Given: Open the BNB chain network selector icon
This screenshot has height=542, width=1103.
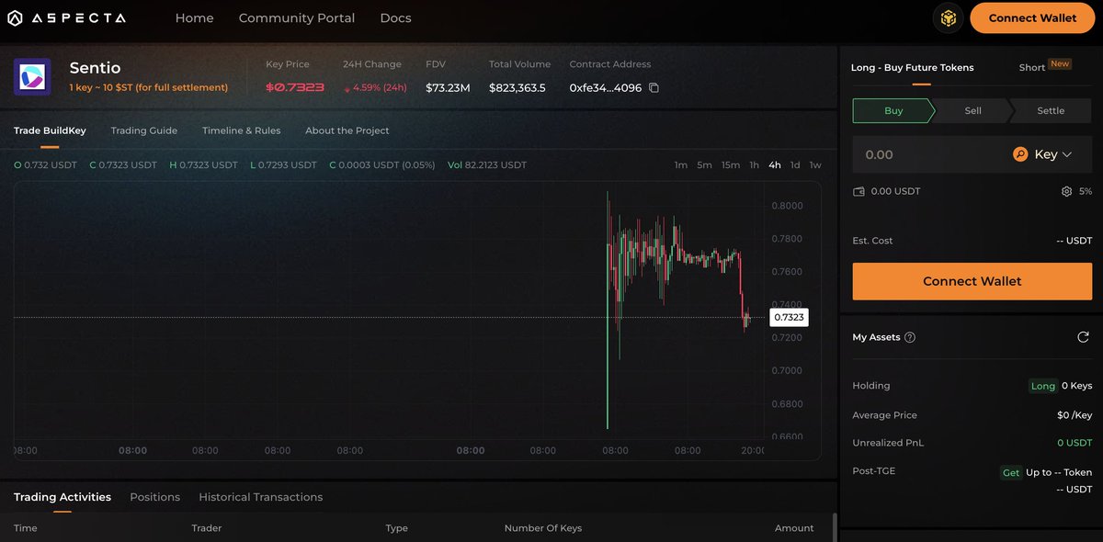Looking at the screenshot, I should point(948,17).
